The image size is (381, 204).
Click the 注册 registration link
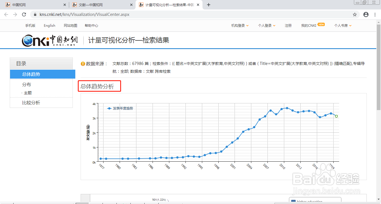click(288, 25)
